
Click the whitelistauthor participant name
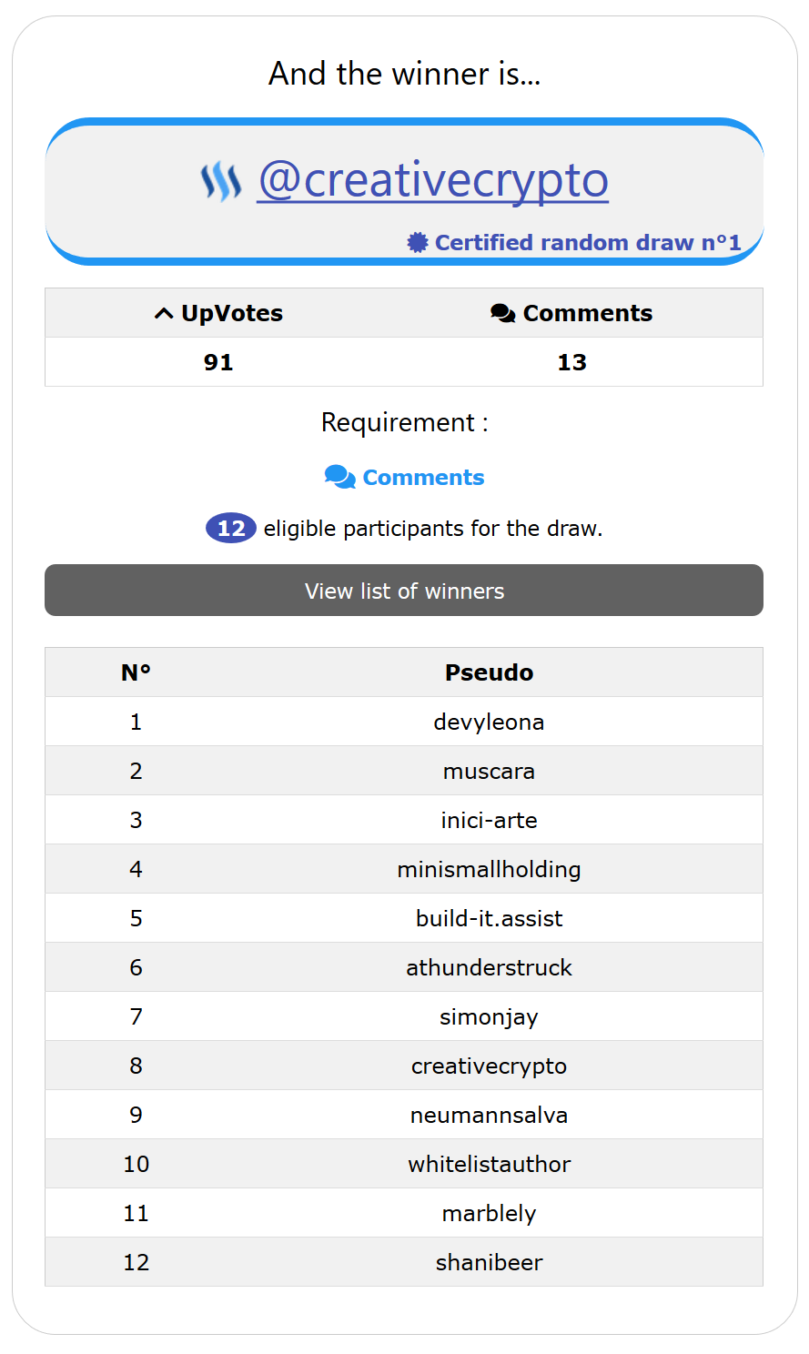click(x=489, y=1164)
